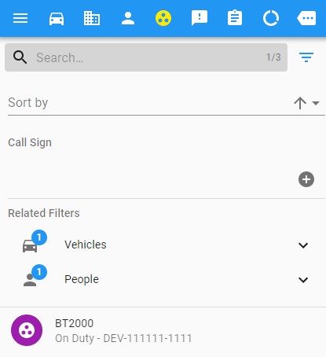The height and width of the screenshot is (357, 326).
Task: Open the buildings tab icon
Action: coord(92,18)
